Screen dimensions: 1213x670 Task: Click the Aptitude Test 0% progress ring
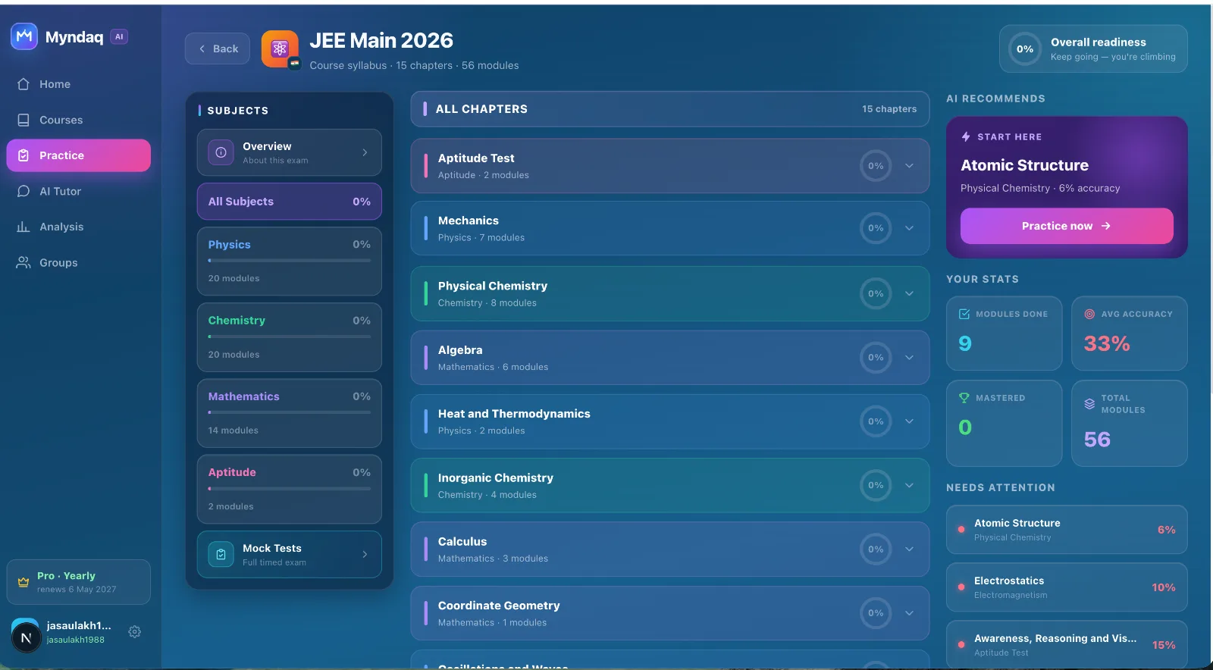point(876,166)
